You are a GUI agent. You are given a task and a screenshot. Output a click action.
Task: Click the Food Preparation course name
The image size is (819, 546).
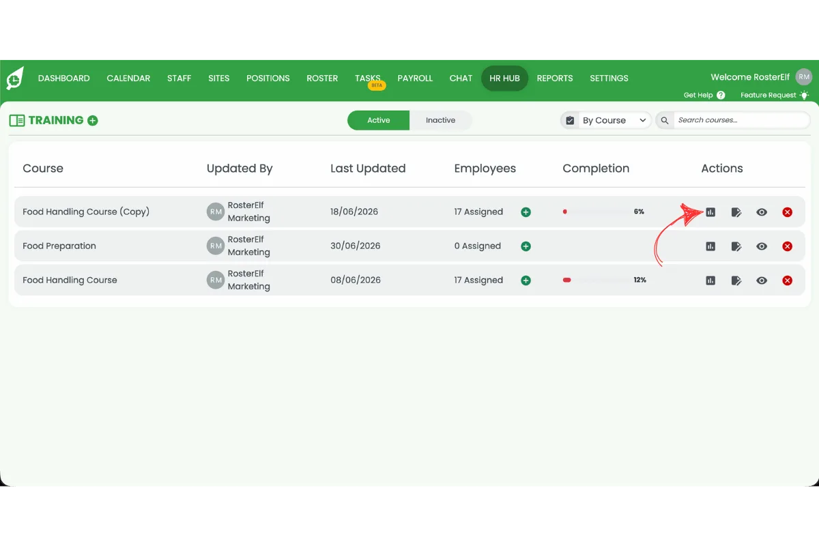click(x=59, y=246)
